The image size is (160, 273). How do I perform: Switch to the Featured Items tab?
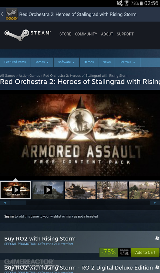point(15,62)
